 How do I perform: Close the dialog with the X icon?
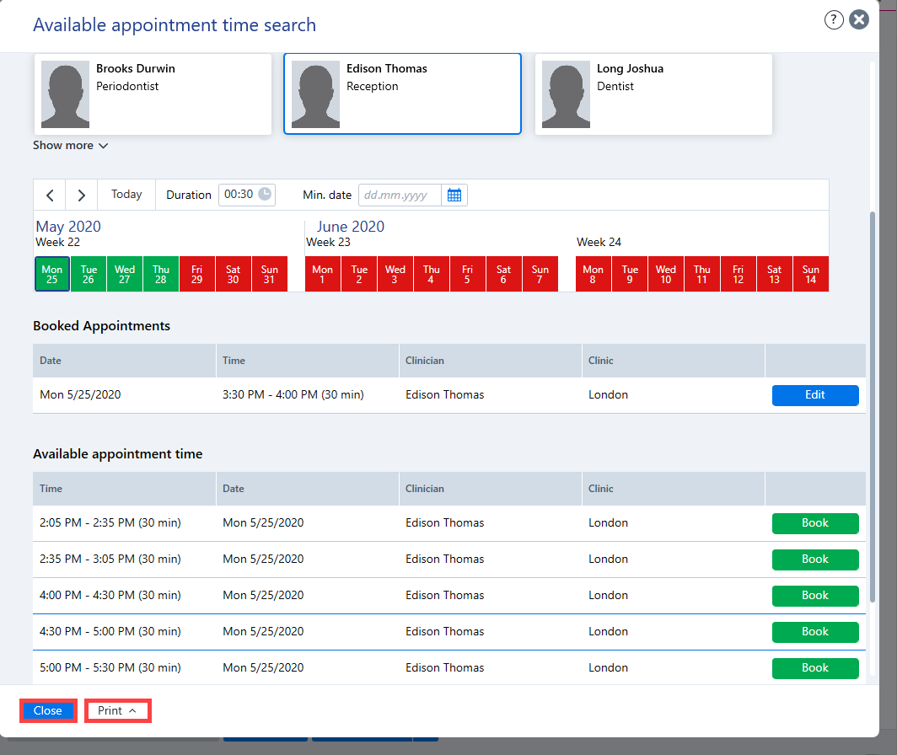pyautogui.click(x=859, y=20)
